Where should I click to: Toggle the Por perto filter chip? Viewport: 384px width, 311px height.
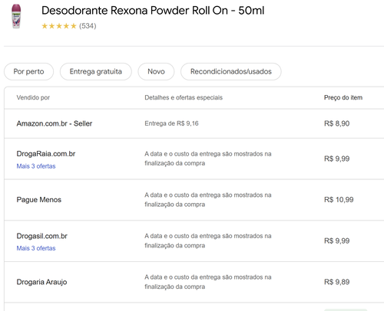click(x=28, y=71)
